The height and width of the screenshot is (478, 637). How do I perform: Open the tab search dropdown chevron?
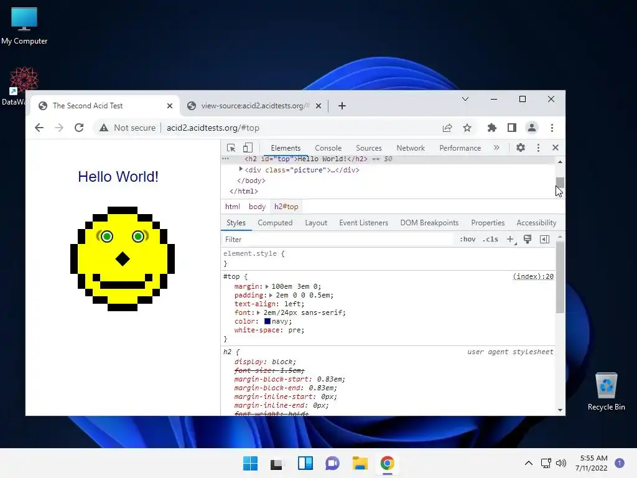pyautogui.click(x=465, y=99)
